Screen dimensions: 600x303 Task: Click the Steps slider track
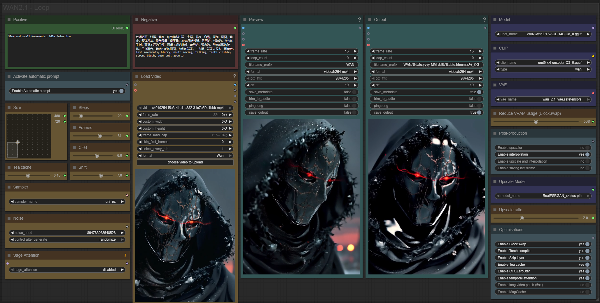click(93, 116)
